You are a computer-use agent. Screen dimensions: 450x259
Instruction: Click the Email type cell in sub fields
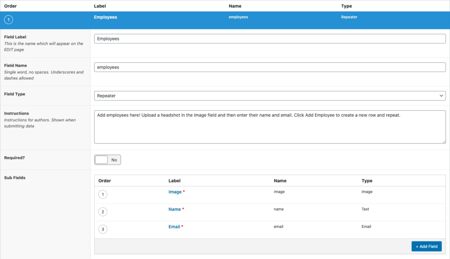(x=366, y=227)
